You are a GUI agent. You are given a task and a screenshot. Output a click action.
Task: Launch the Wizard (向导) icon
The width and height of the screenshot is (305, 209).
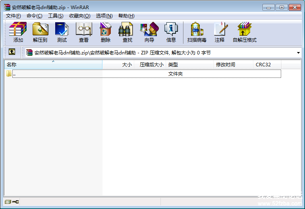click(149, 32)
